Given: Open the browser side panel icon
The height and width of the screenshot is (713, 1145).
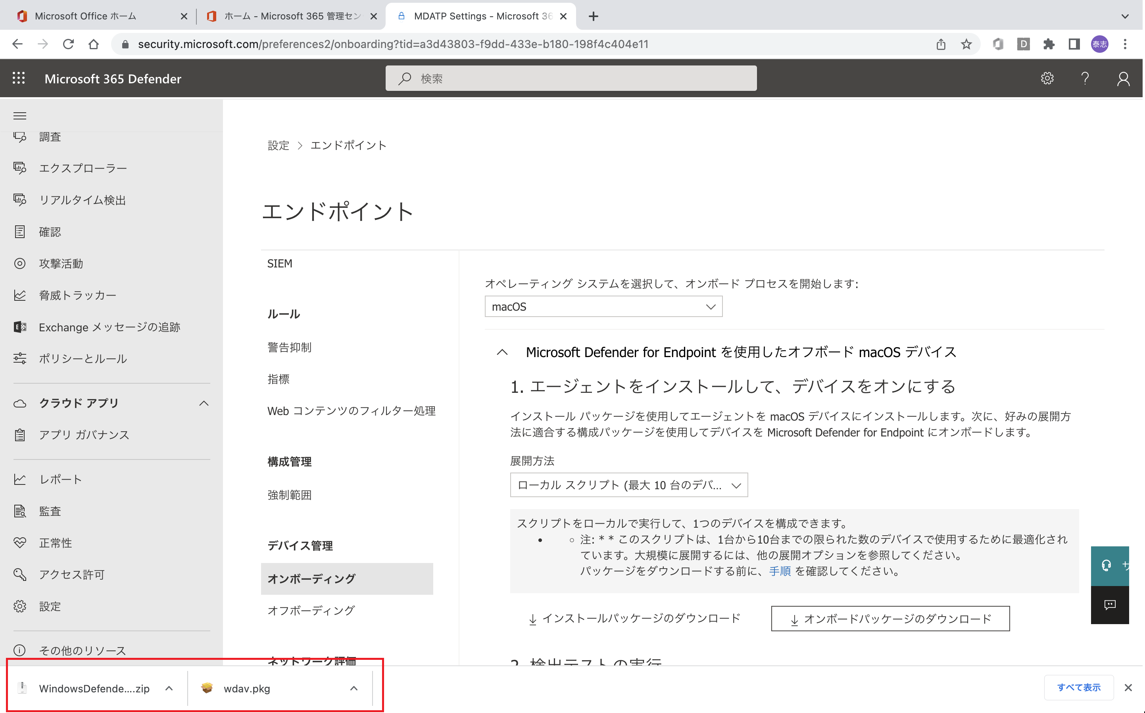Looking at the screenshot, I should pyautogui.click(x=1074, y=44).
